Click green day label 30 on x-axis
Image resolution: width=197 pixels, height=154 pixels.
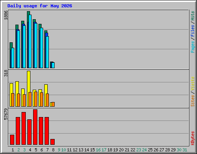pyautogui.click(x=179, y=150)
